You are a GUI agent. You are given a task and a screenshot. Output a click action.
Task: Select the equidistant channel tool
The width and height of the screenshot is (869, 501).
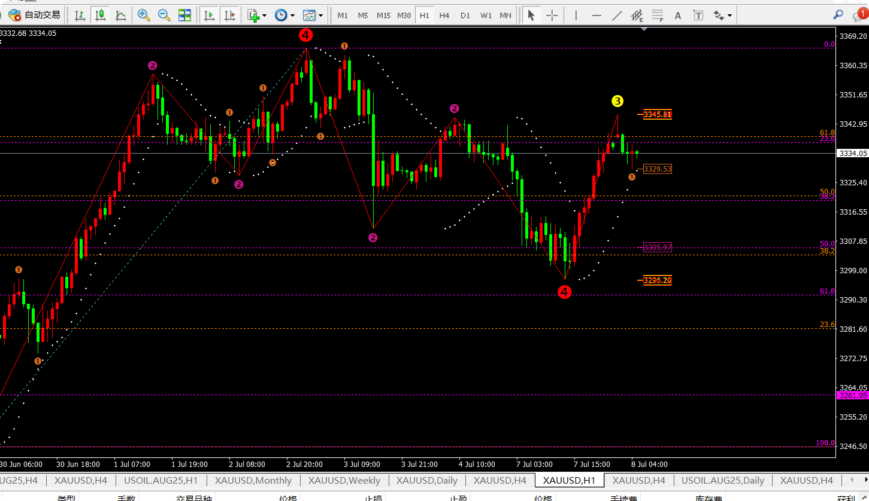pyautogui.click(x=637, y=16)
